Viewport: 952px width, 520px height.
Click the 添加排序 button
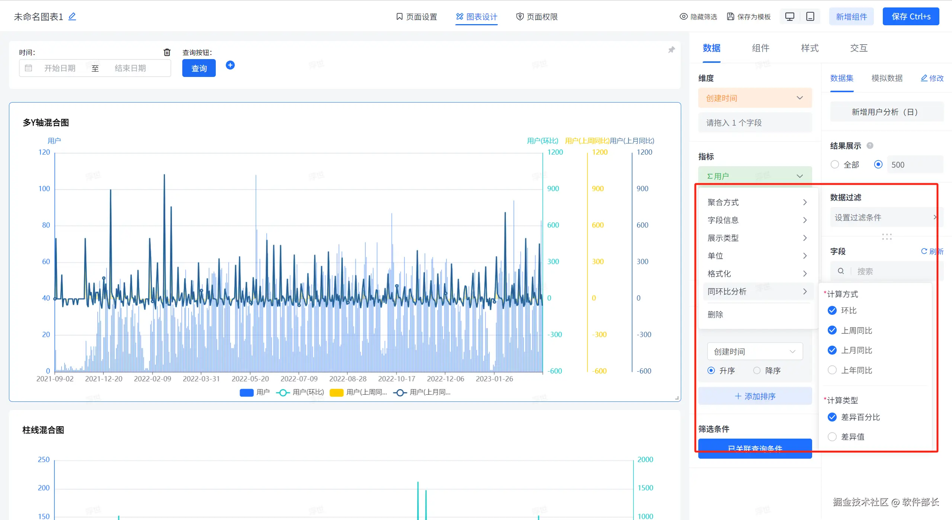(754, 396)
